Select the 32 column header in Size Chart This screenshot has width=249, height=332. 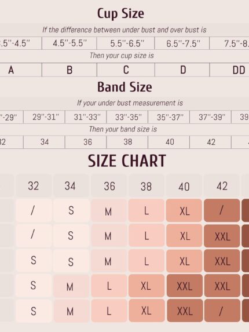coord(34,185)
